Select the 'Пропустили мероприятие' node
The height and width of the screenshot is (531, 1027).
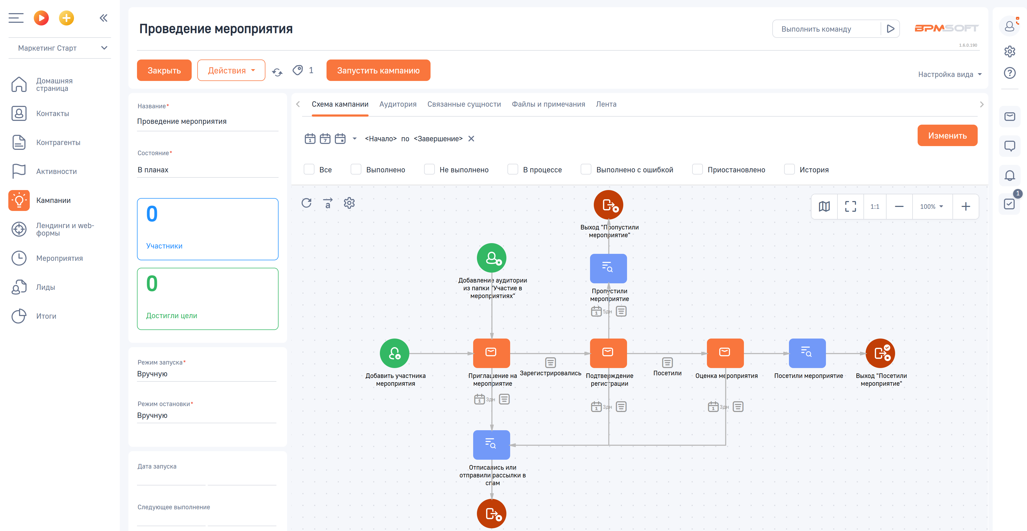[608, 268]
